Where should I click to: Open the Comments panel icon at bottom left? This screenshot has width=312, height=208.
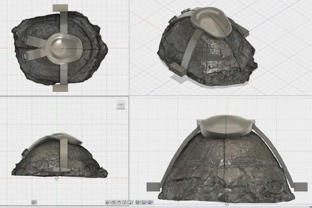33,202
